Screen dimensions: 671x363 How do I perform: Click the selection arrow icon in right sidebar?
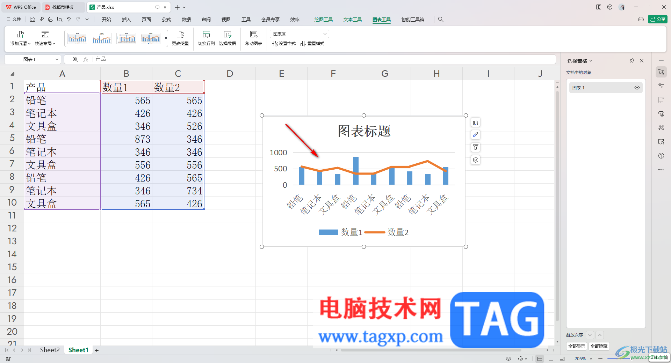coord(661,72)
